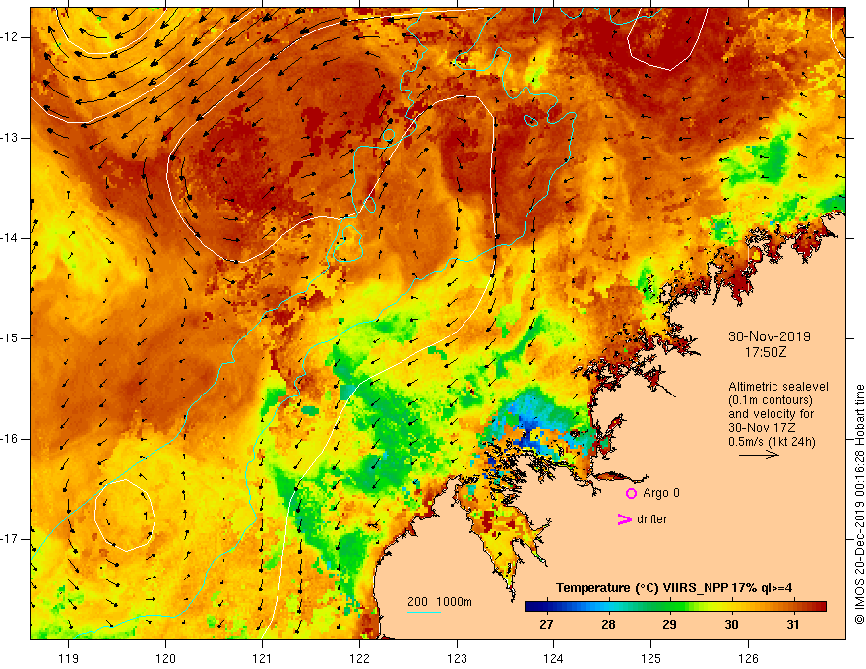The height and width of the screenshot is (669, 866).
Task: Click the 'Argo 0' legend label
Action: coord(661,493)
